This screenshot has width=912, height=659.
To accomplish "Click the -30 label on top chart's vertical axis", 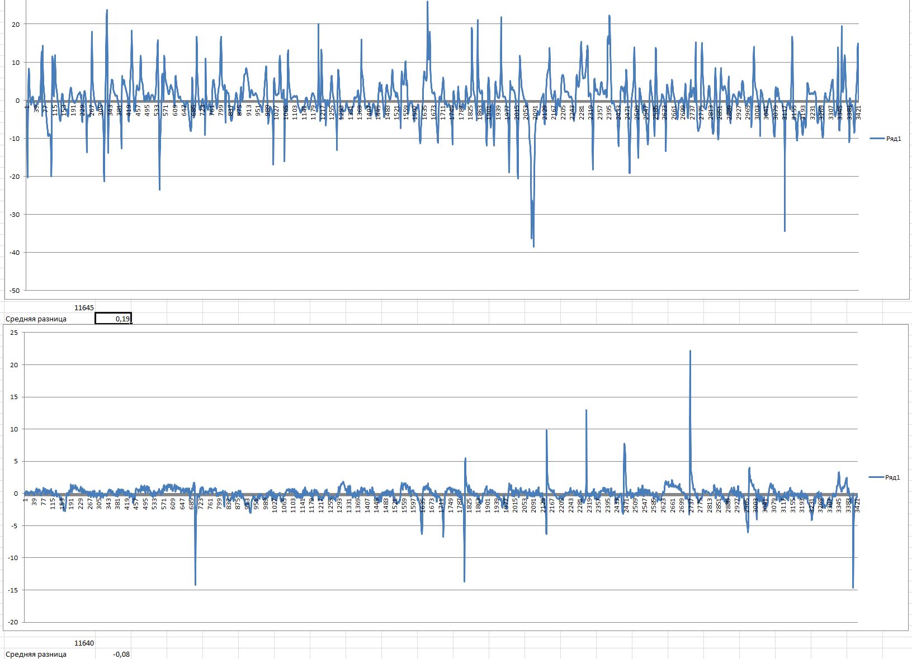I will [15, 215].
